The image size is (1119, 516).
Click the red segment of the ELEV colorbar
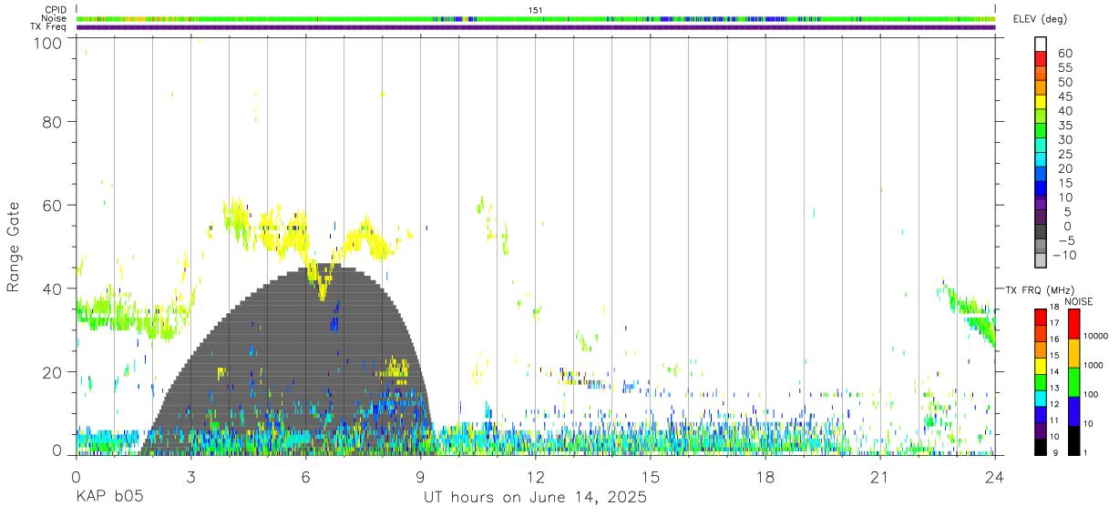coord(1041,57)
